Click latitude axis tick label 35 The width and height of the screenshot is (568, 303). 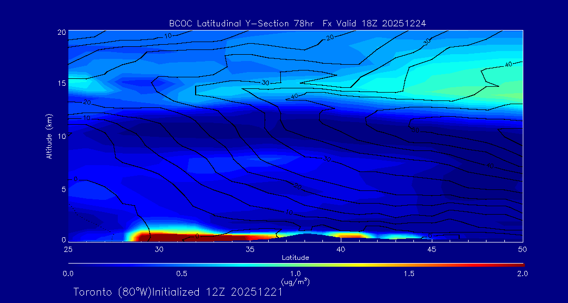[250, 249]
